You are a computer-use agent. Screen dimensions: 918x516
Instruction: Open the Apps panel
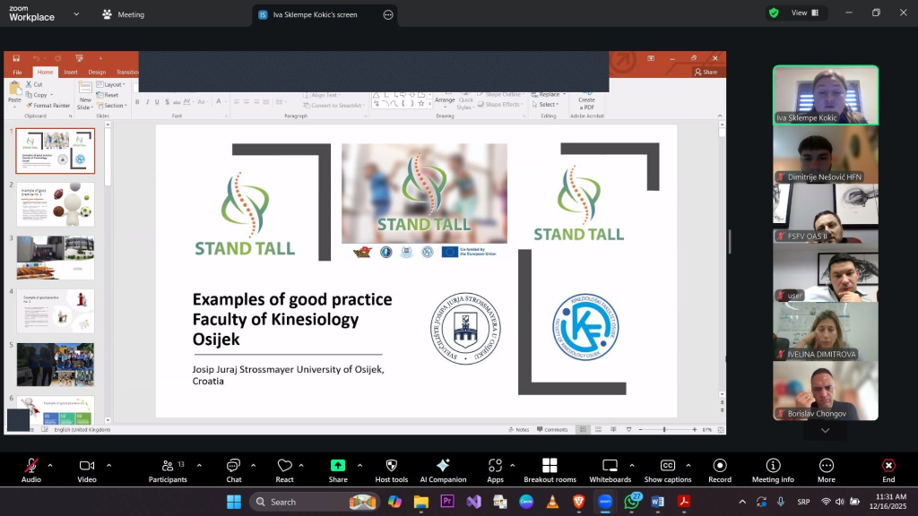point(495,470)
